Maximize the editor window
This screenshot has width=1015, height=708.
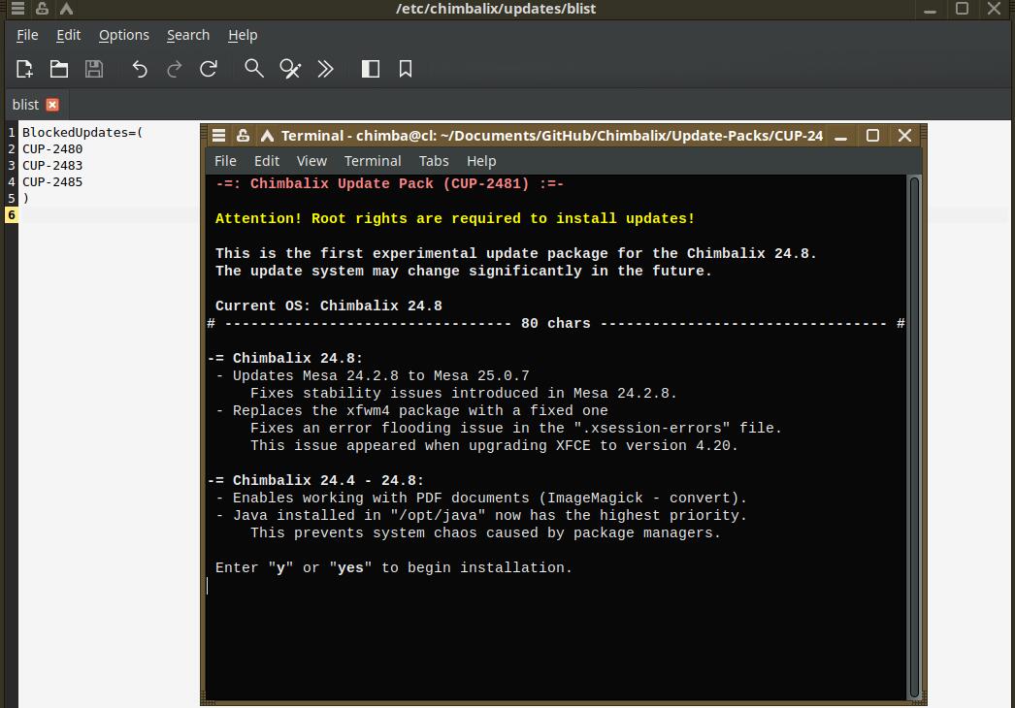click(962, 9)
